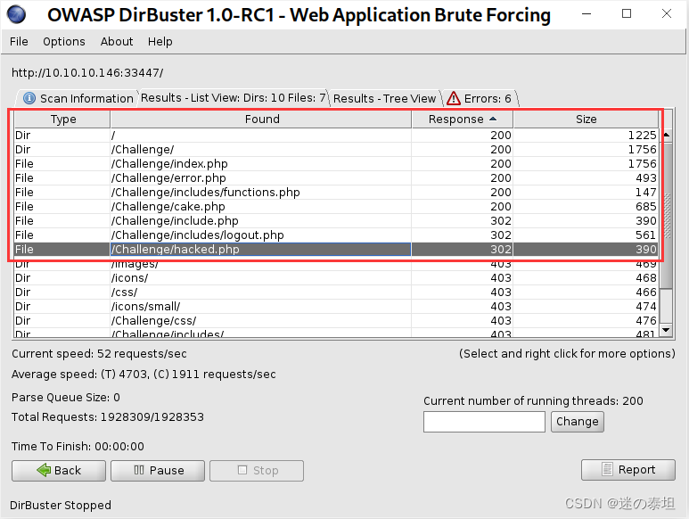Select /Challenge/includes/functions.php row
Viewport: 689px width, 519px height.
click(x=336, y=192)
